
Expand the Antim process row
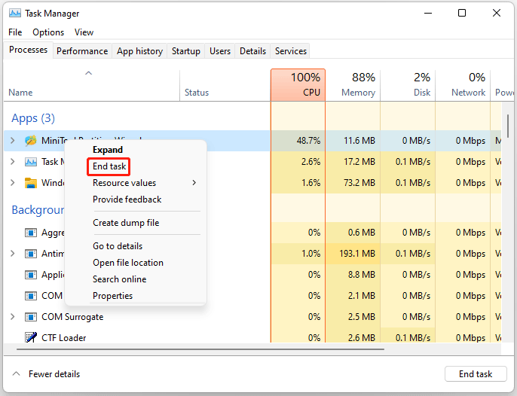(13, 254)
